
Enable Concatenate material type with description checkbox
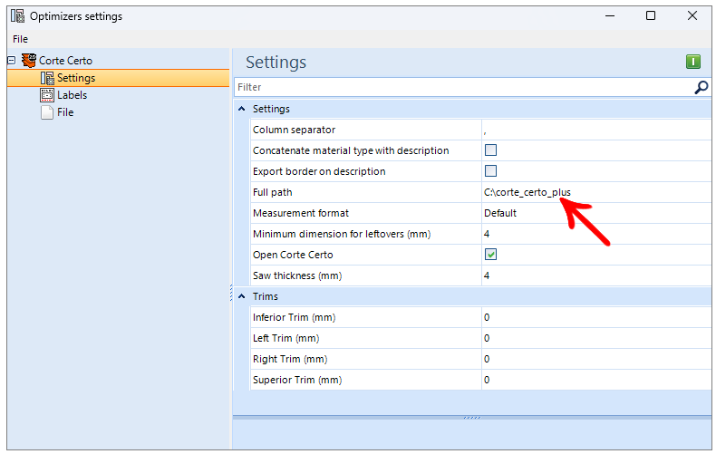pyautogui.click(x=490, y=150)
